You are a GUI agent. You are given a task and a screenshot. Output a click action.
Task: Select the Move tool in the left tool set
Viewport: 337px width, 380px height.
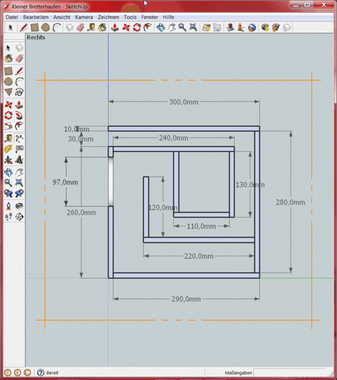(8, 104)
